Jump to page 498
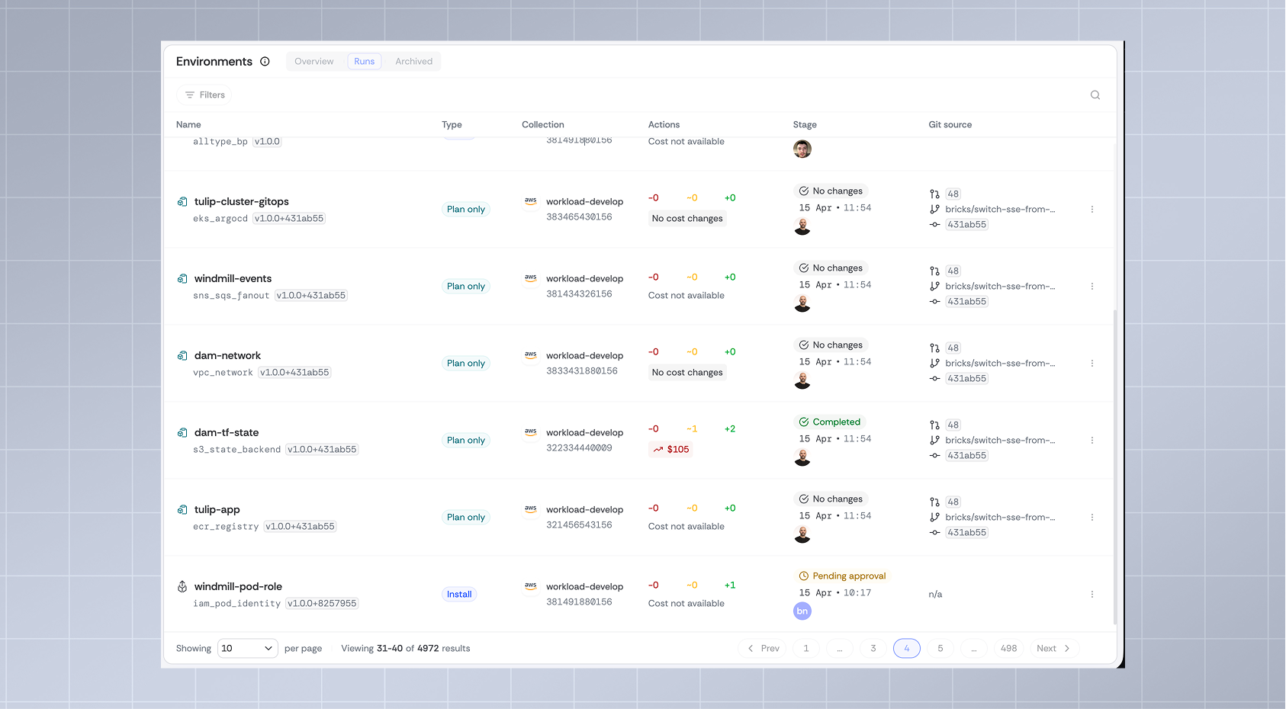 1009,649
